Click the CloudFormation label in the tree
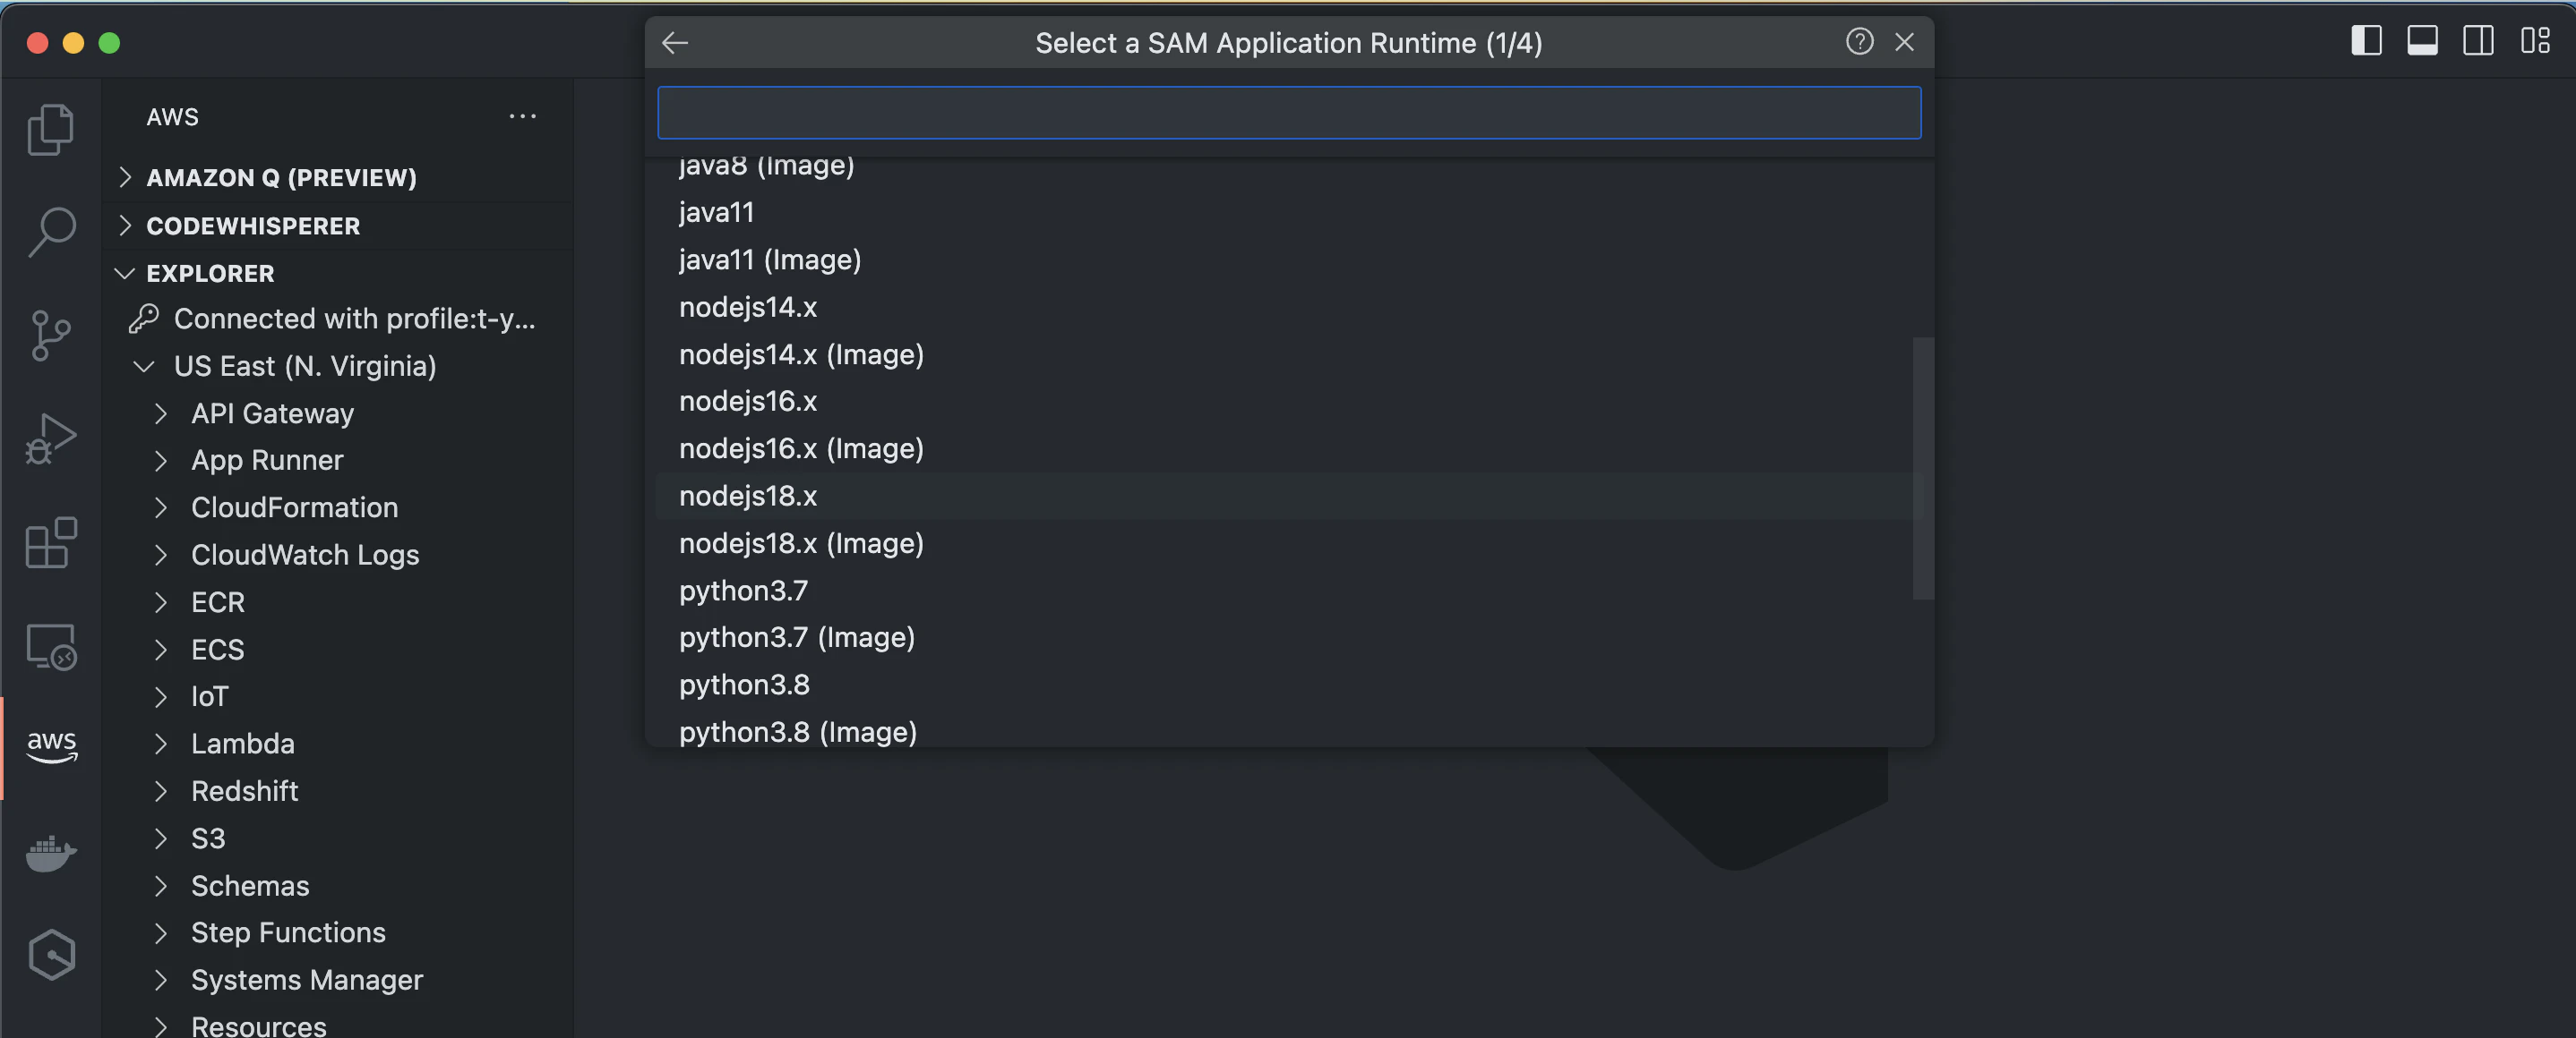 click(295, 507)
